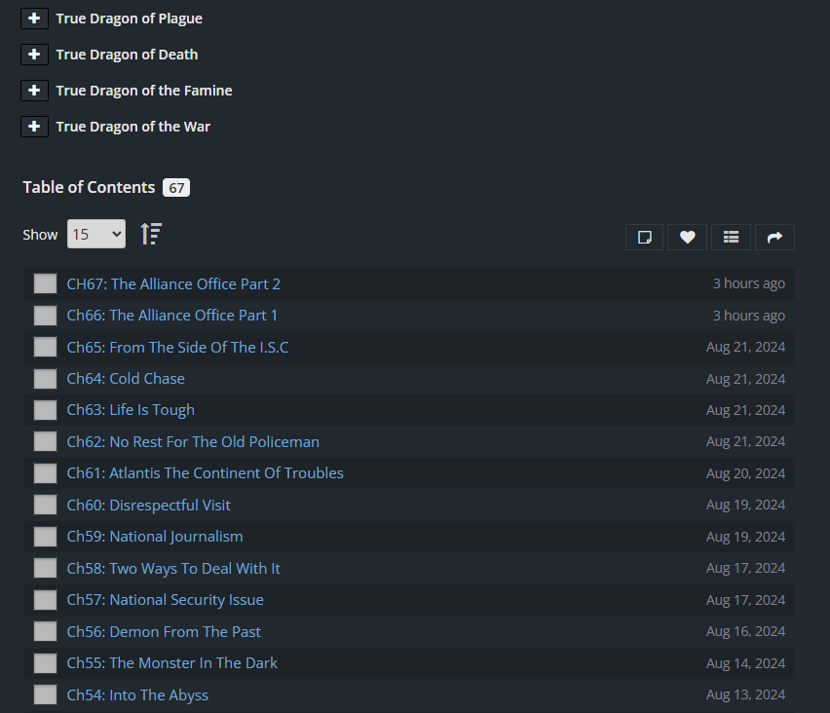Click the list view icon button

(731, 237)
